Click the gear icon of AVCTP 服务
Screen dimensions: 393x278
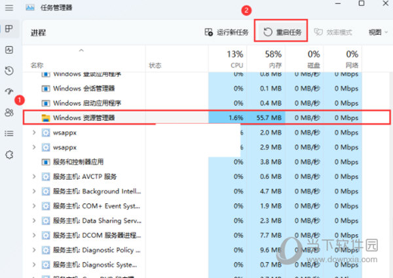point(46,176)
